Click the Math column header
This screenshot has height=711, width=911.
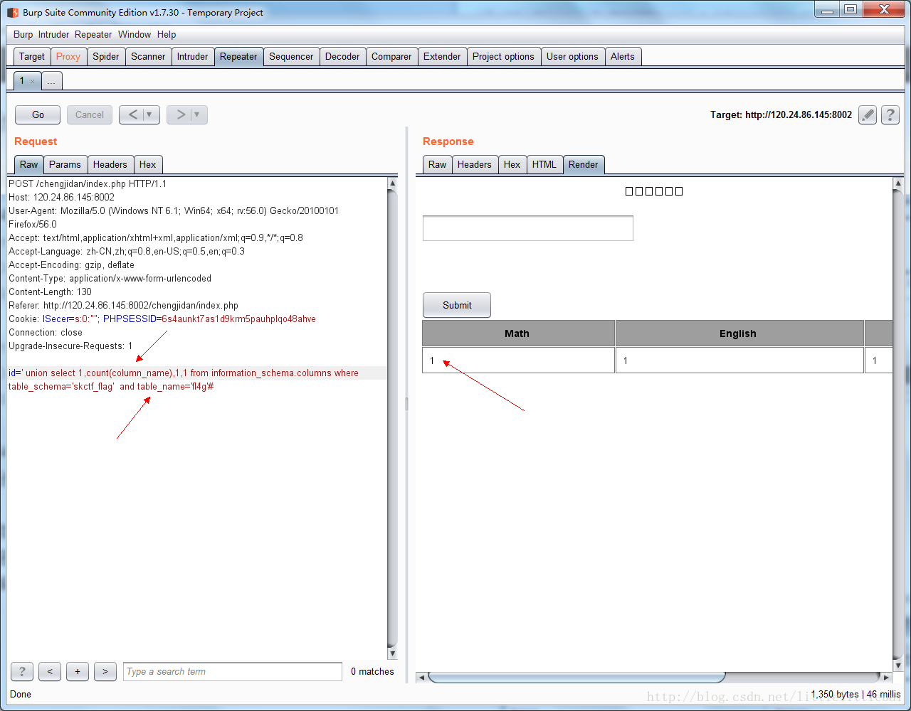tap(518, 333)
